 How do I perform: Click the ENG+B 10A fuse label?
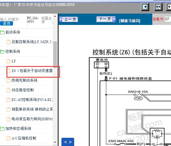click(x=138, y=92)
